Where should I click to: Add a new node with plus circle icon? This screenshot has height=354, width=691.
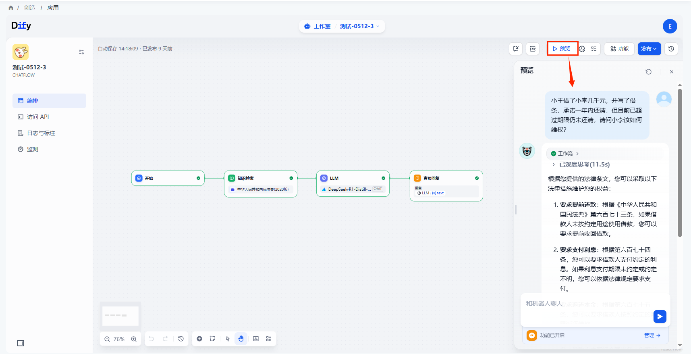coord(199,339)
